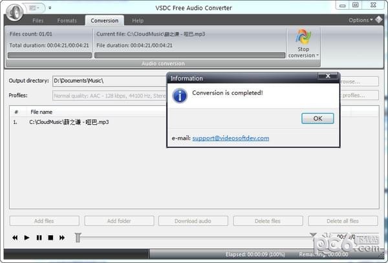Click the Delete files button
This screenshot has width=388, height=263.
tap(268, 221)
